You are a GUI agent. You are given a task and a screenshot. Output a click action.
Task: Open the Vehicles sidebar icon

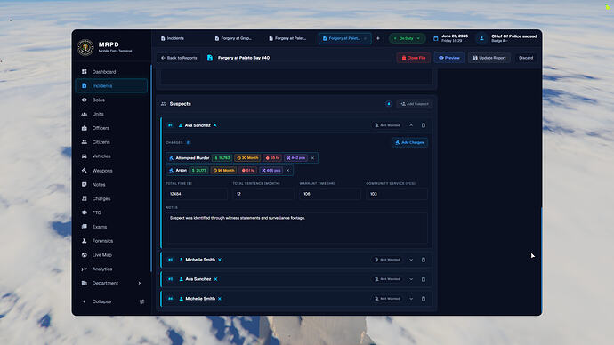(x=85, y=156)
